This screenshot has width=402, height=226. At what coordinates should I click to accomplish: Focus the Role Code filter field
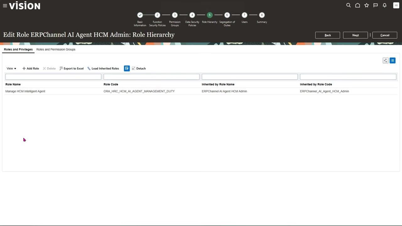tap(152, 77)
